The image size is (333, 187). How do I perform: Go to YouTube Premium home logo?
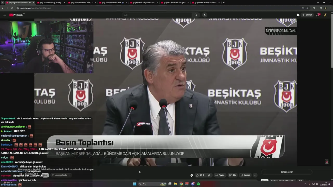17,15
